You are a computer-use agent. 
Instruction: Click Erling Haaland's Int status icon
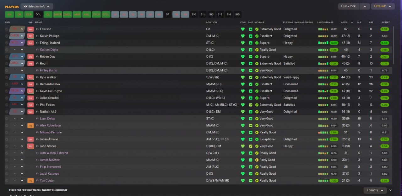pos(30,43)
